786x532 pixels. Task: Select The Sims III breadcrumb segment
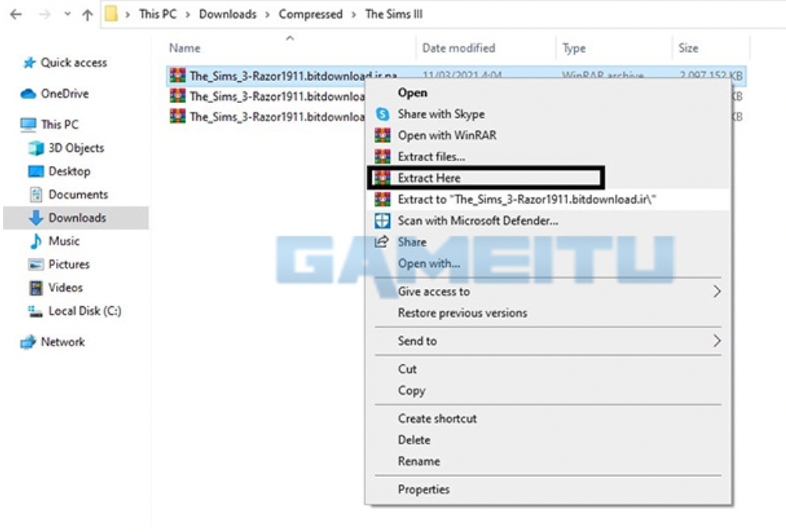click(394, 14)
